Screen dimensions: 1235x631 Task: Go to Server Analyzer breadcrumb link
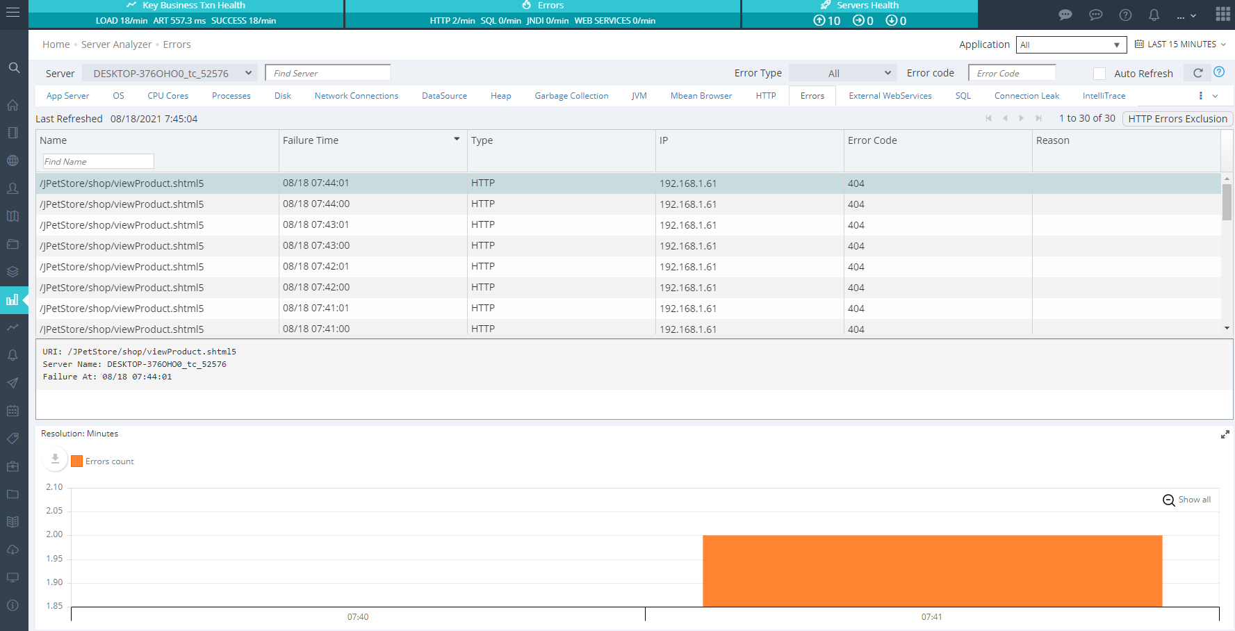pos(116,44)
